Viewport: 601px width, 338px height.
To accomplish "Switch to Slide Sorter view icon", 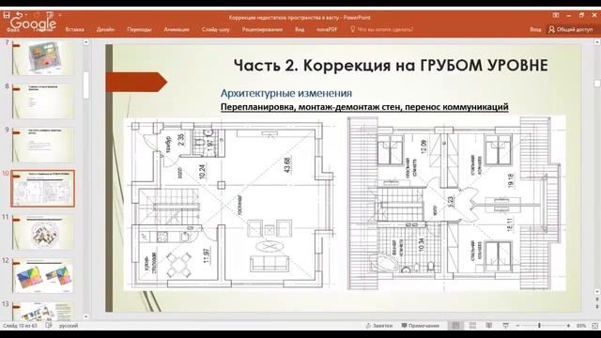I will [472, 326].
